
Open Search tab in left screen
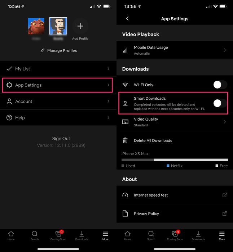pyautogui.click(x=35, y=235)
